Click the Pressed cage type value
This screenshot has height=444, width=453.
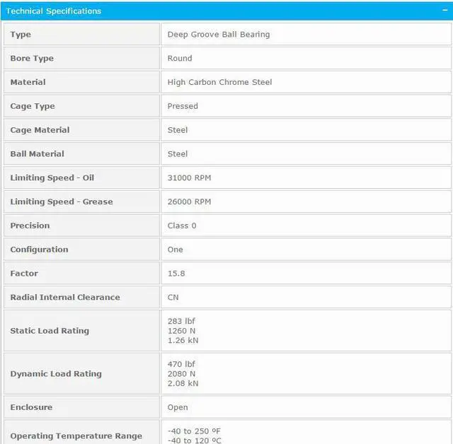[x=183, y=106]
